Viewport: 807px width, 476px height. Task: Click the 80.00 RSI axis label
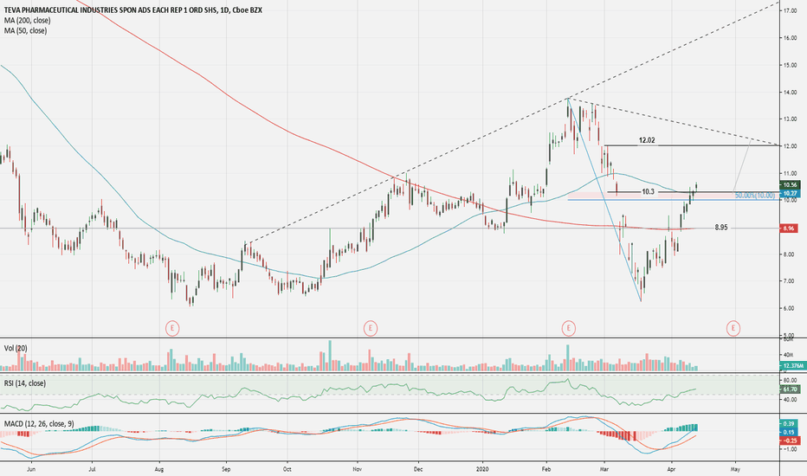pyautogui.click(x=791, y=380)
